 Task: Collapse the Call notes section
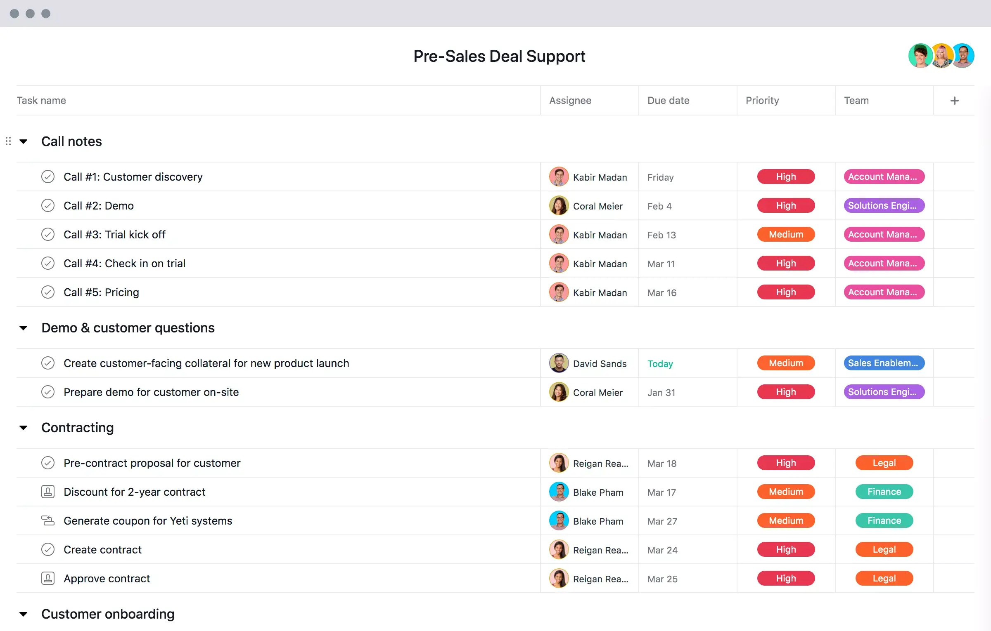click(24, 141)
